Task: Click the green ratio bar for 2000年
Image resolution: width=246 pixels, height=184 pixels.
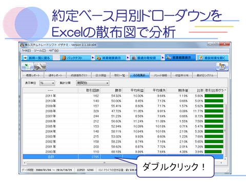Action: [213, 152]
